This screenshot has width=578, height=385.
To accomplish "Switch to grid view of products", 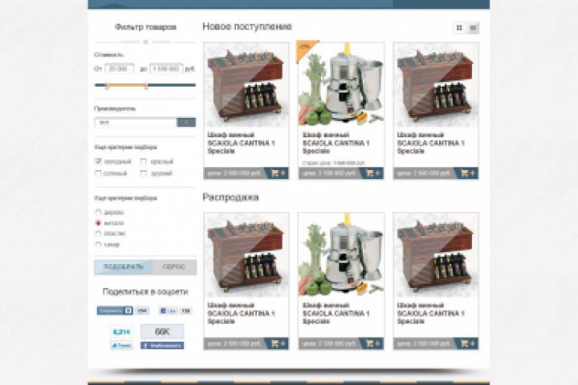I will tap(459, 27).
